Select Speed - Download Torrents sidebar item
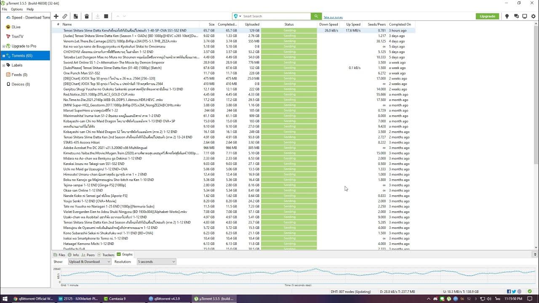Image resolution: width=539 pixels, height=303 pixels. pos(28,18)
